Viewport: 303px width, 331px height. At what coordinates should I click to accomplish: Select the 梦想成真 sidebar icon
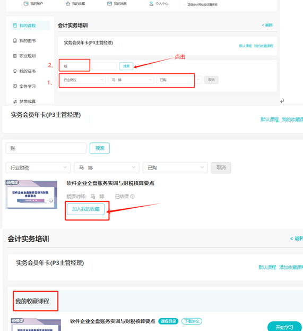pyautogui.click(x=15, y=101)
